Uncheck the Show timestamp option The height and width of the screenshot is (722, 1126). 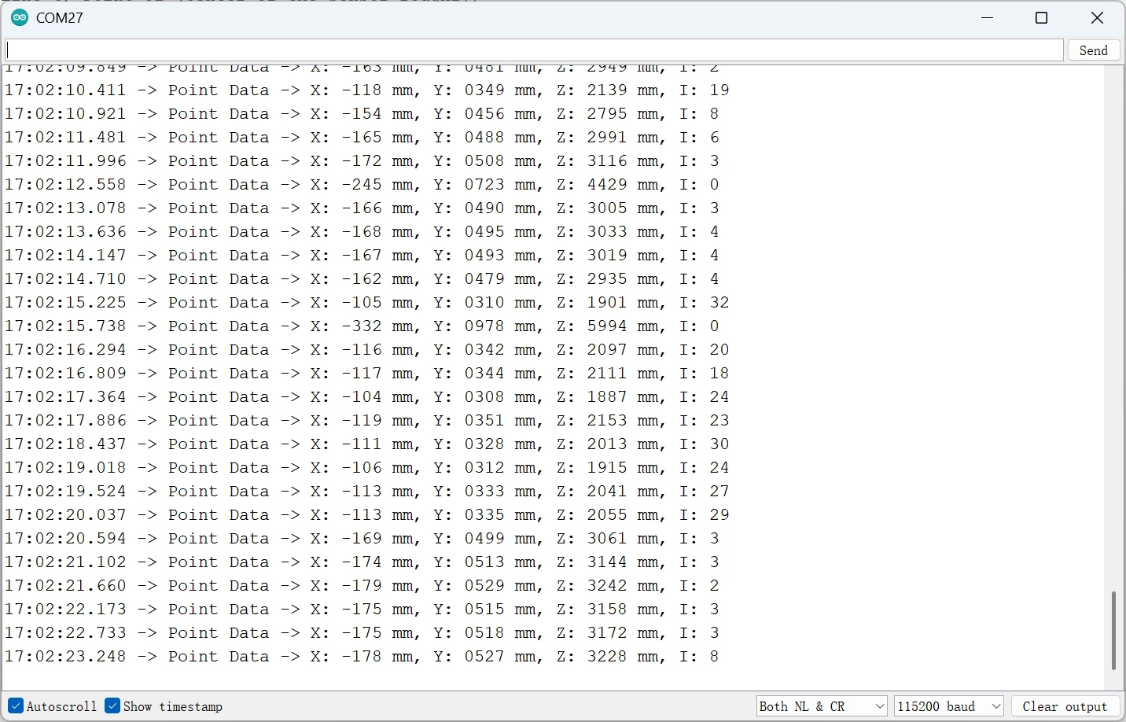click(113, 705)
